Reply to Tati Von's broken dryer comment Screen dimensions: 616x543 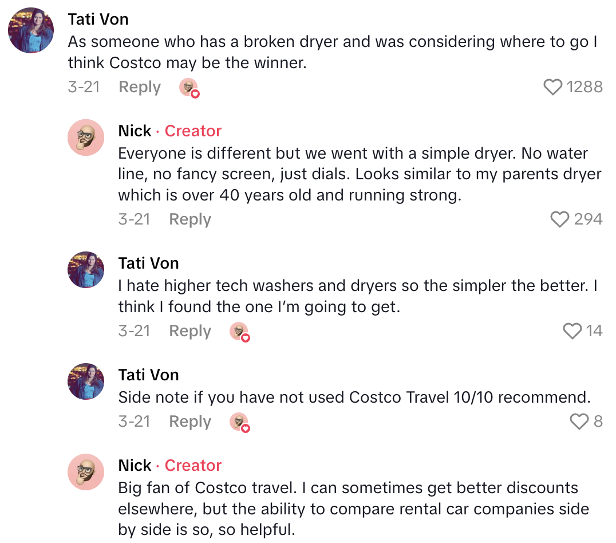tap(140, 87)
